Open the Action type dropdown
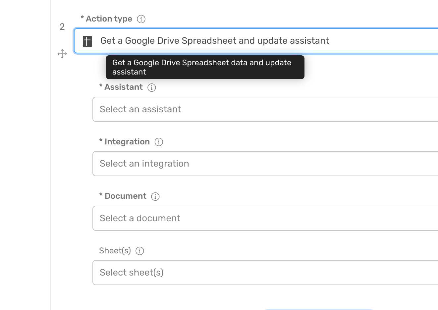The image size is (438, 310). [256, 41]
